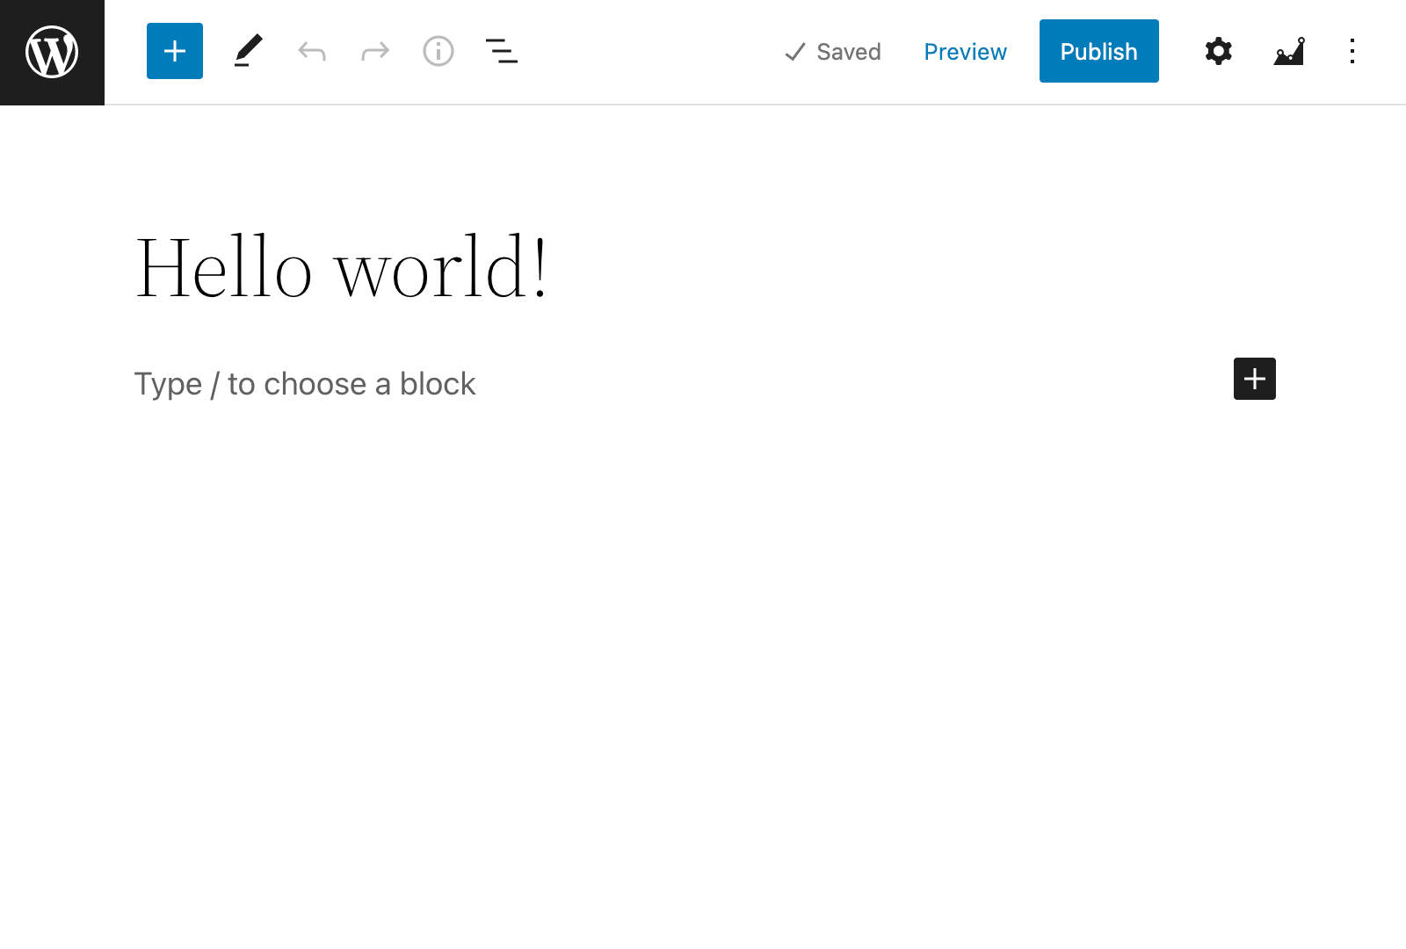This screenshot has height=949, width=1406.
Task: Open the Settings gear sidebar
Action: tap(1219, 51)
